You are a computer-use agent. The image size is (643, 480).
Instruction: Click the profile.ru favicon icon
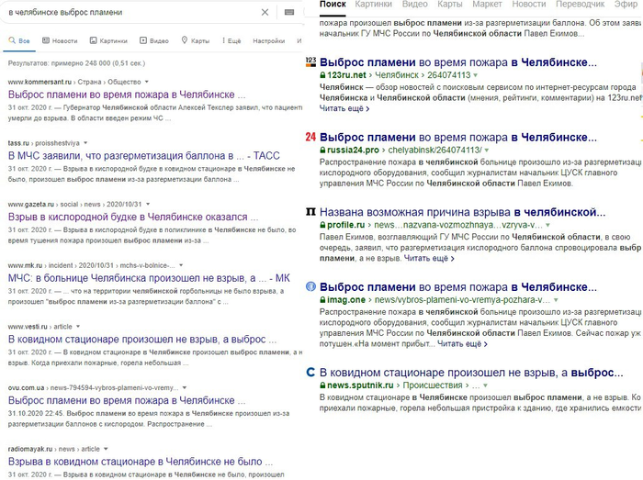[x=310, y=211]
